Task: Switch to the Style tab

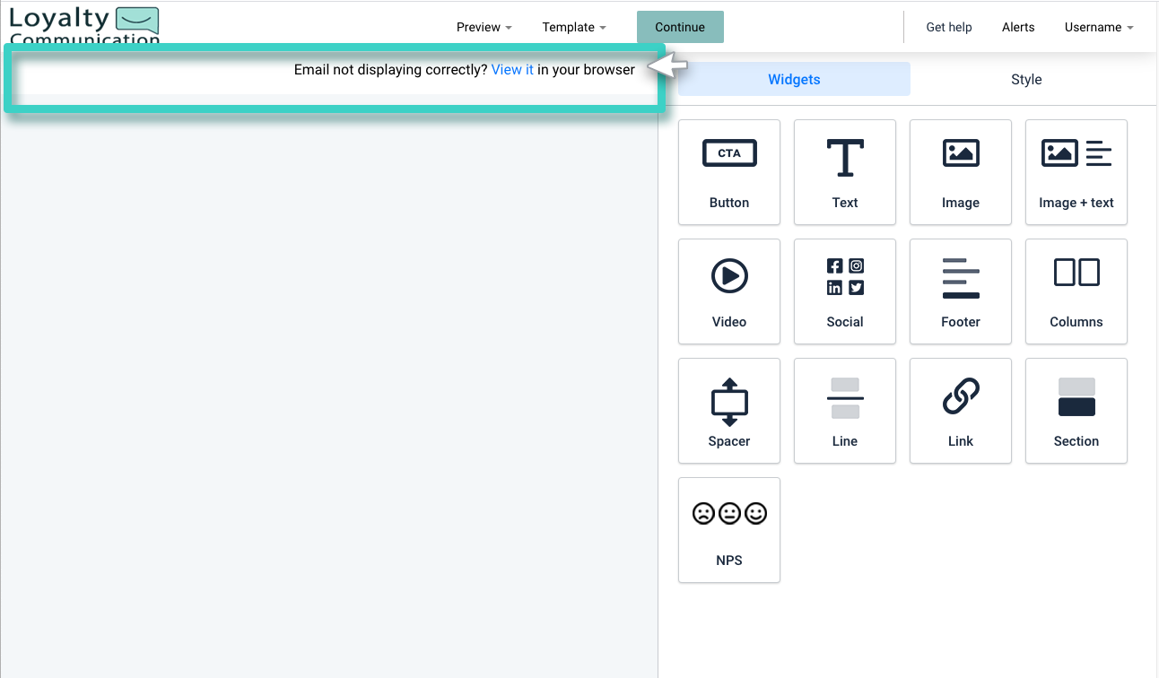Action: click(1026, 79)
